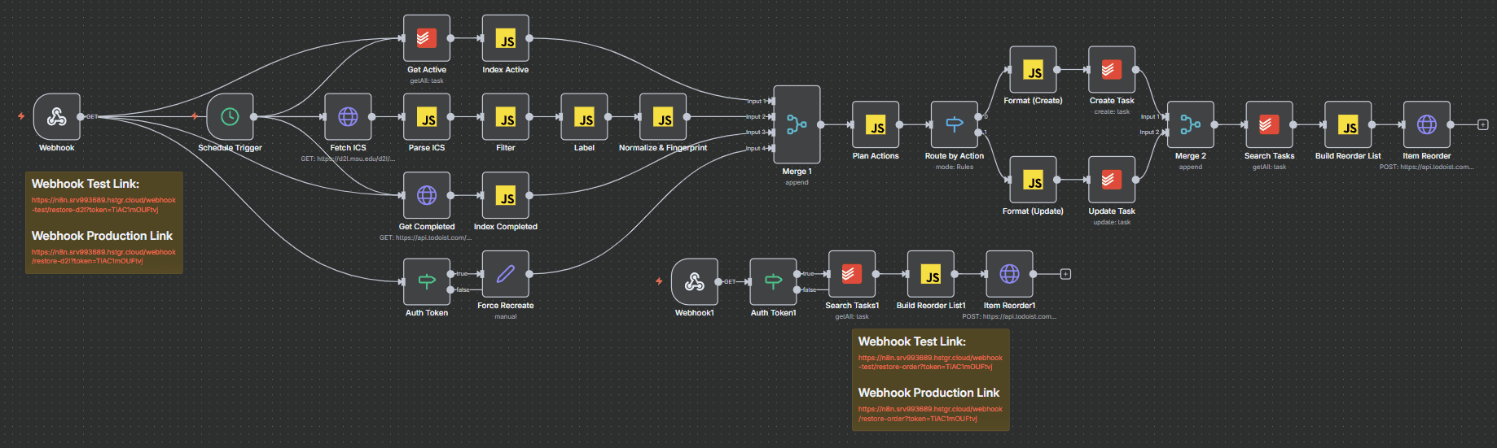Click the restore-d2l webhook test URL
Viewport: 1497px width, 448px height.
[103, 205]
